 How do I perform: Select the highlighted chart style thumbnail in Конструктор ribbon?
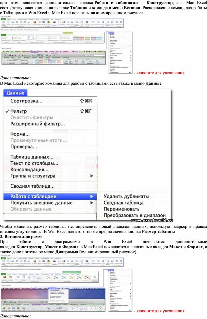pos(86,278)
